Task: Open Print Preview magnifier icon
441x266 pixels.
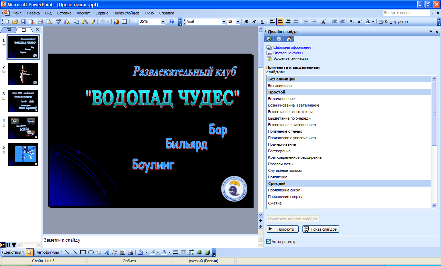Action: click(49, 22)
